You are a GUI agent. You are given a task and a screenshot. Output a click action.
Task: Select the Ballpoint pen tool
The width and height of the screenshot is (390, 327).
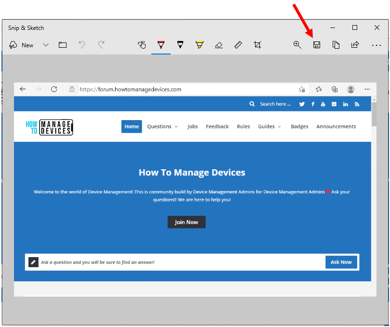pyautogui.click(x=161, y=45)
